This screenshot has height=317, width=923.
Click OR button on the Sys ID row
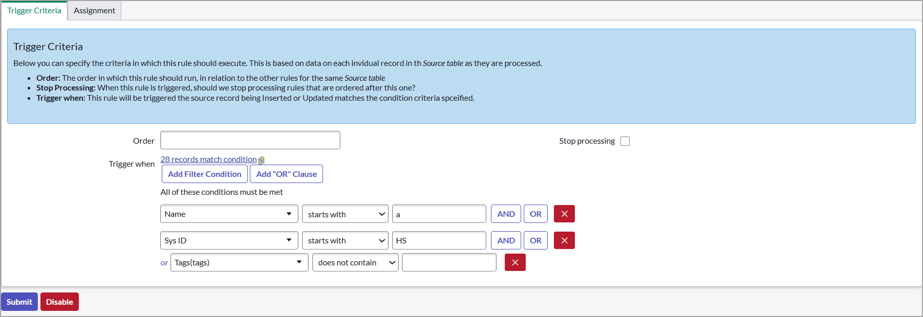pos(535,240)
